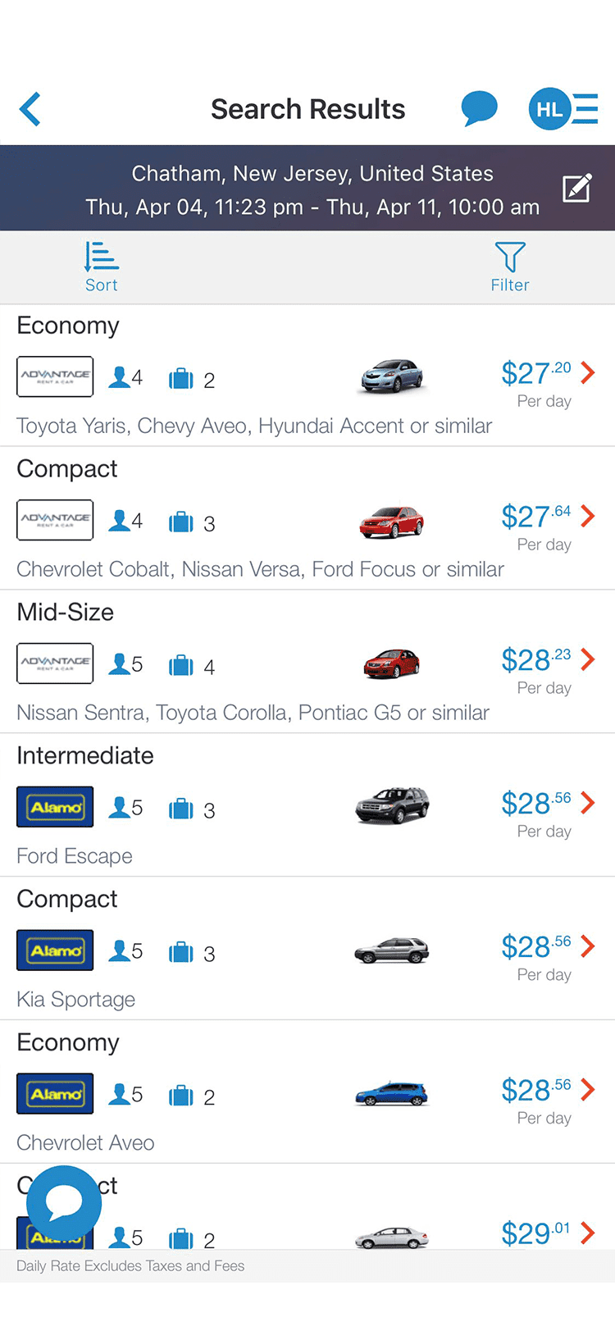This screenshot has height=1331, width=615.
Task: Open the $29.01 deal arrow
Action: (x=587, y=1233)
